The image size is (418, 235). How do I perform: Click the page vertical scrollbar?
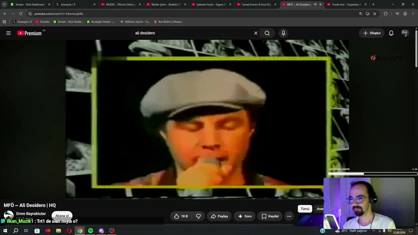coord(416,49)
